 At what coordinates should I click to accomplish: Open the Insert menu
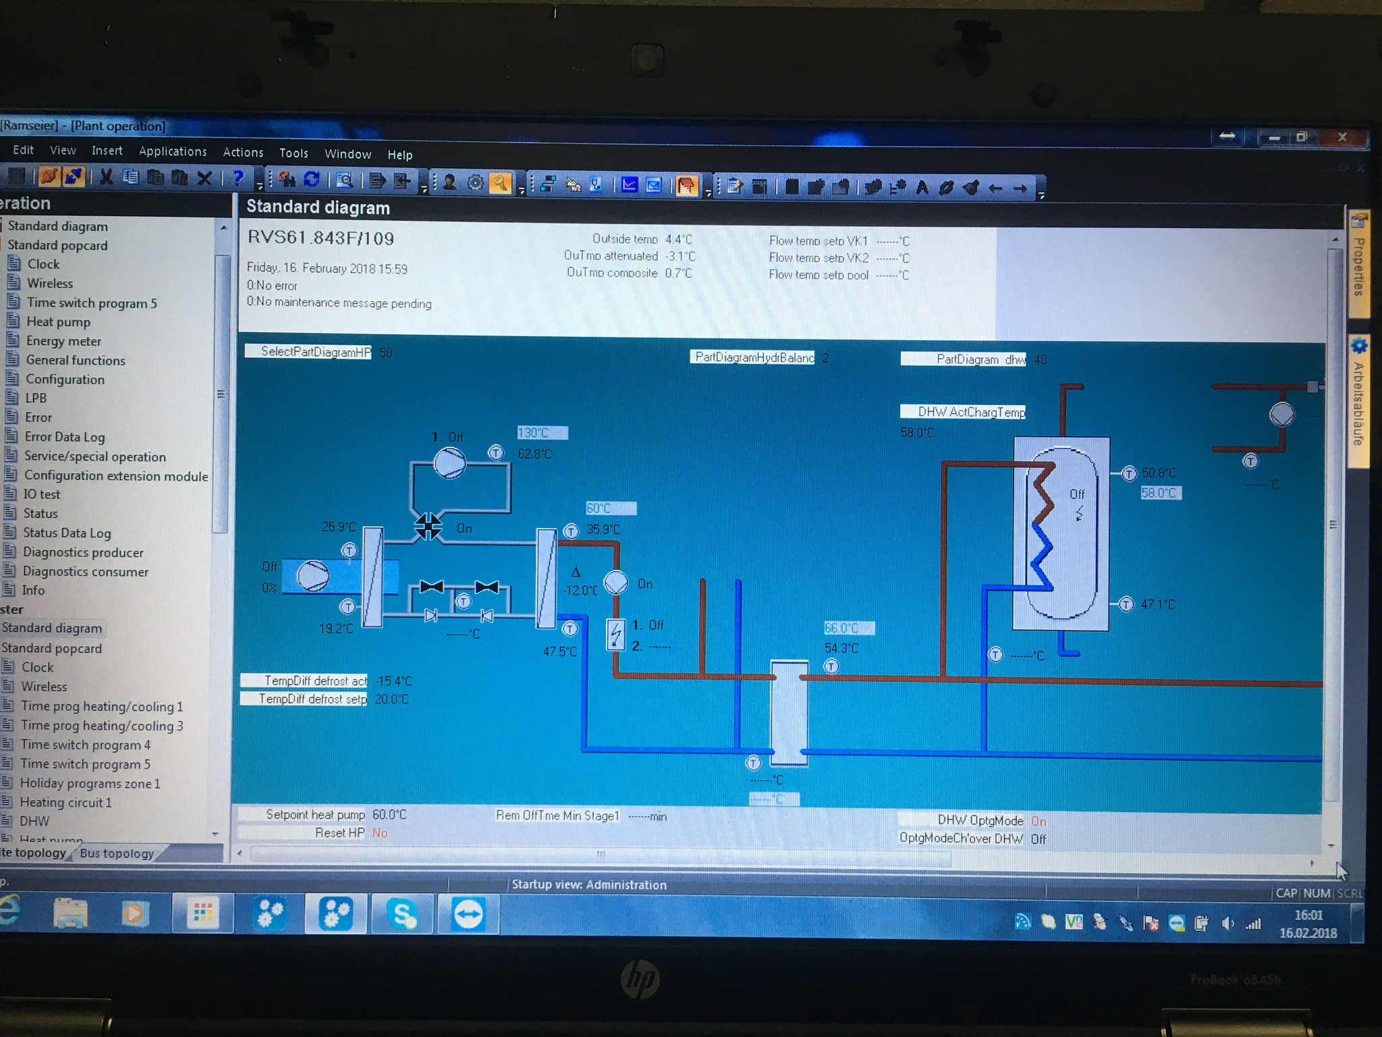coord(107,151)
